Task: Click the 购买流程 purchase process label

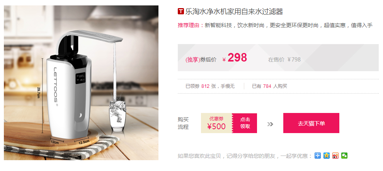Action: click(x=183, y=123)
